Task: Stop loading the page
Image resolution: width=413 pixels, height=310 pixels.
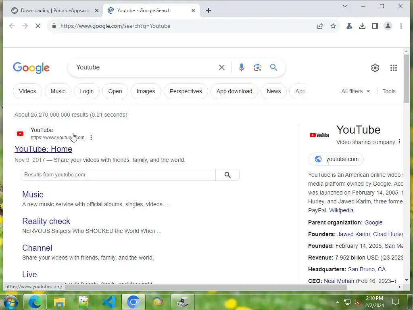Action: point(38,26)
